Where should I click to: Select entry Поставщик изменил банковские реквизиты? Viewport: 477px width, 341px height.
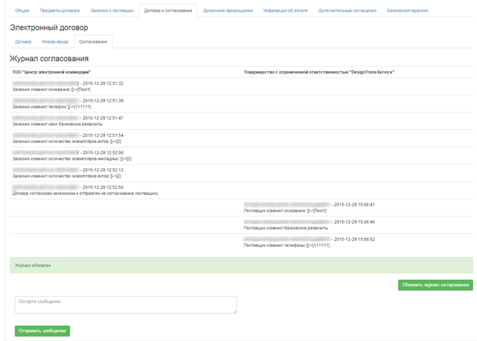click(285, 228)
